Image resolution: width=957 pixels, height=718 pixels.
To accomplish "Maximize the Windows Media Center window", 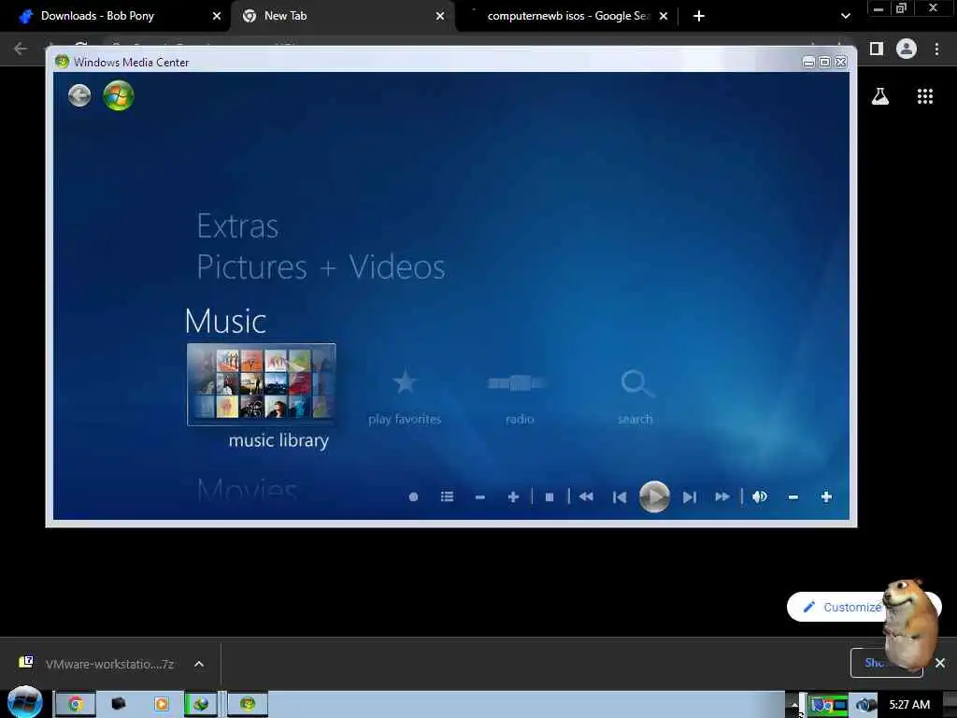I will [824, 62].
